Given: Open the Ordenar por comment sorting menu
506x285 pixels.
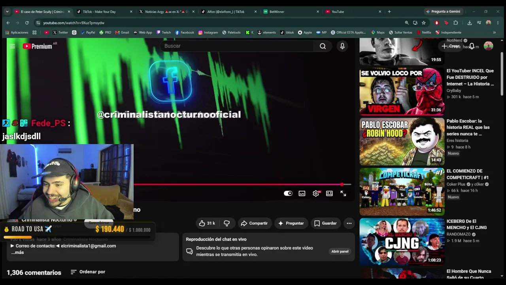Looking at the screenshot, I should point(88,272).
